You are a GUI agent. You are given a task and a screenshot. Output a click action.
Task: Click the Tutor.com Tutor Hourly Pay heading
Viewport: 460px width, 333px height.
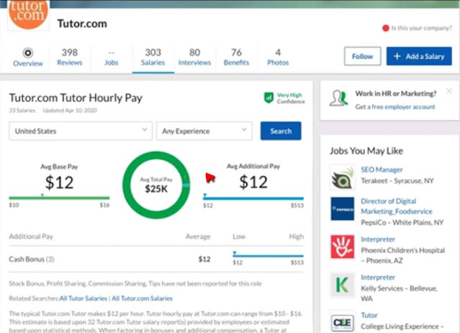[x=76, y=98]
